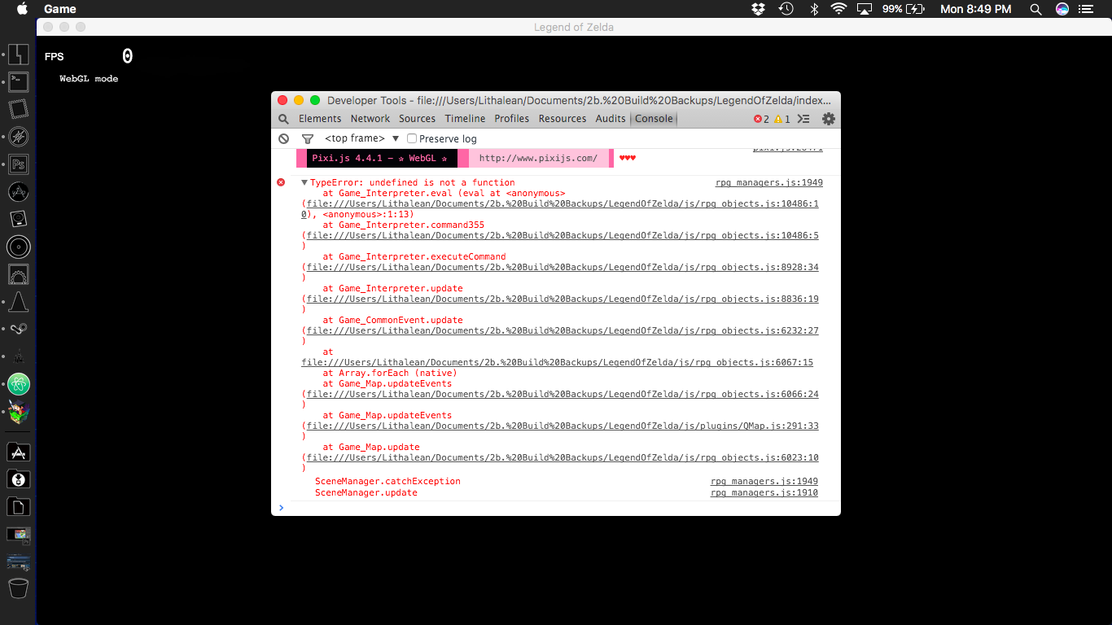Click the DevTools inspect magnifier icon
The width and height of the screenshot is (1112, 625).
point(283,119)
